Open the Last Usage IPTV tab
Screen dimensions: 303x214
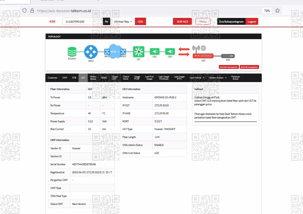coord(179,78)
